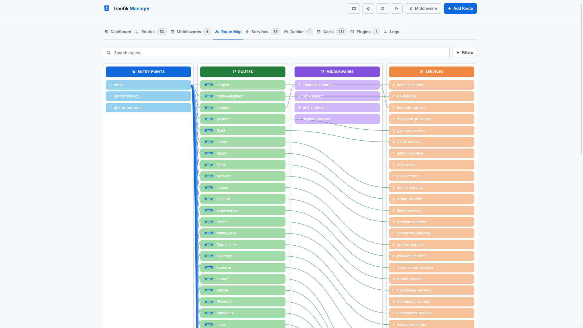Viewport: 583px width, 328px height.
Task: Click the search routes input field
Action: coord(276,53)
